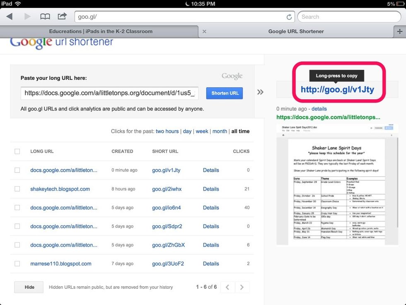Screen dimensions: 406x305
Task: Tick the select-all checkbox in the table header
Action: point(17,151)
